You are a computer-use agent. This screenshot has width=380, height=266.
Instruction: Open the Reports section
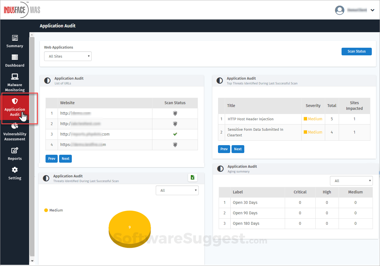point(15,154)
